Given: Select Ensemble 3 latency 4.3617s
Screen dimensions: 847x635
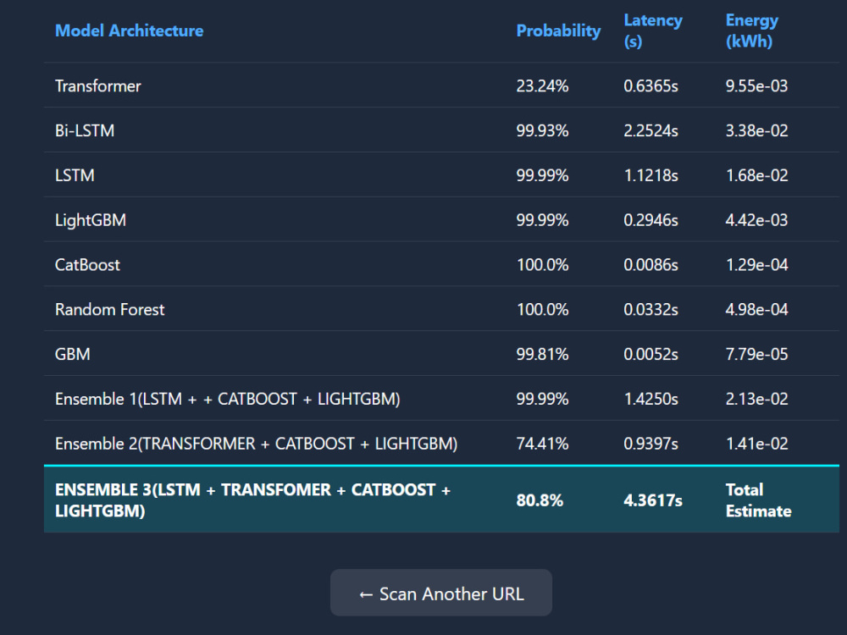Looking at the screenshot, I should (653, 500).
